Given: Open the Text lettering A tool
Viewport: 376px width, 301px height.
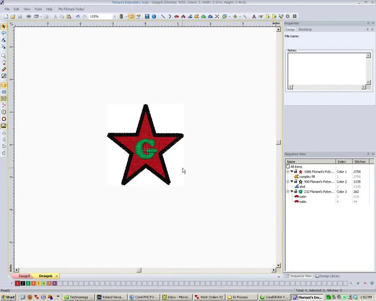Looking at the screenshot, I should click(x=254, y=16).
